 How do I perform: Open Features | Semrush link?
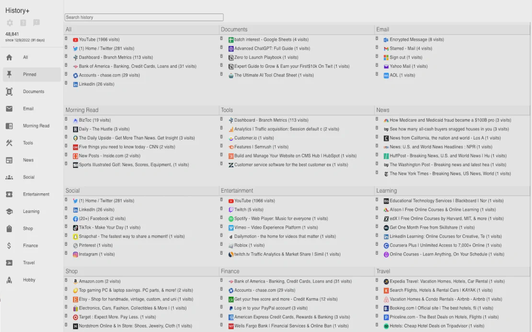pyautogui.click(x=261, y=147)
